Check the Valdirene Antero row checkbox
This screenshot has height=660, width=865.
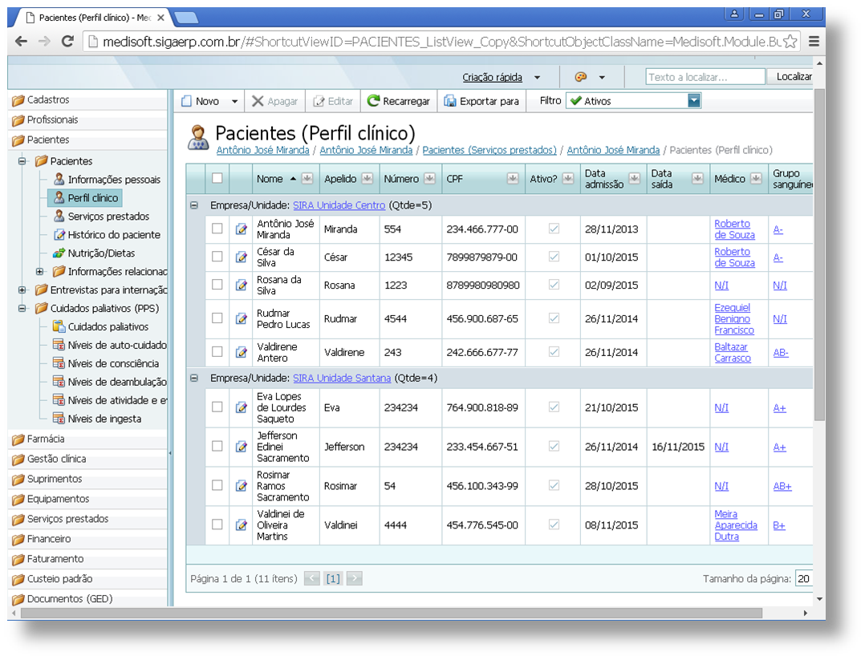[217, 352]
